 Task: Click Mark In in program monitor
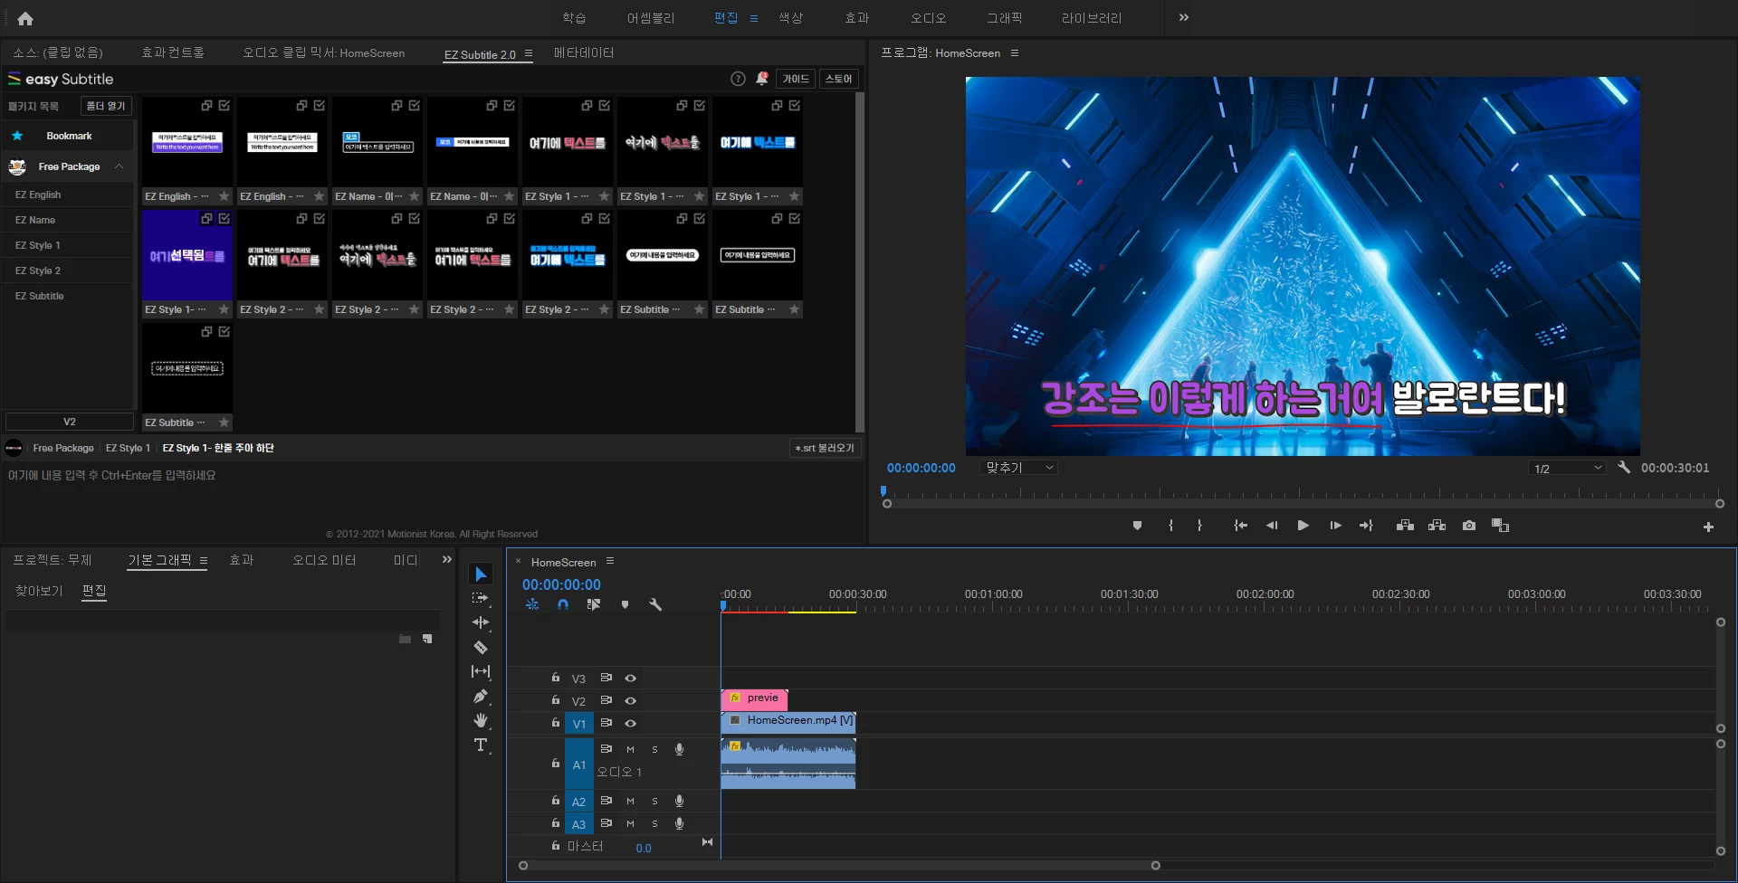(1170, 526)
